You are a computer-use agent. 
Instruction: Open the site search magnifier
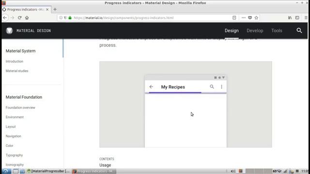(x=299, y=30)
